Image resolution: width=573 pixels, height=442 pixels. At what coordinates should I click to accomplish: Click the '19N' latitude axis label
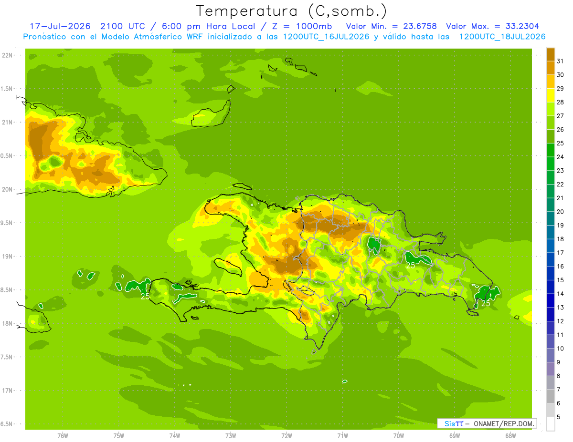tap(8, 257)
